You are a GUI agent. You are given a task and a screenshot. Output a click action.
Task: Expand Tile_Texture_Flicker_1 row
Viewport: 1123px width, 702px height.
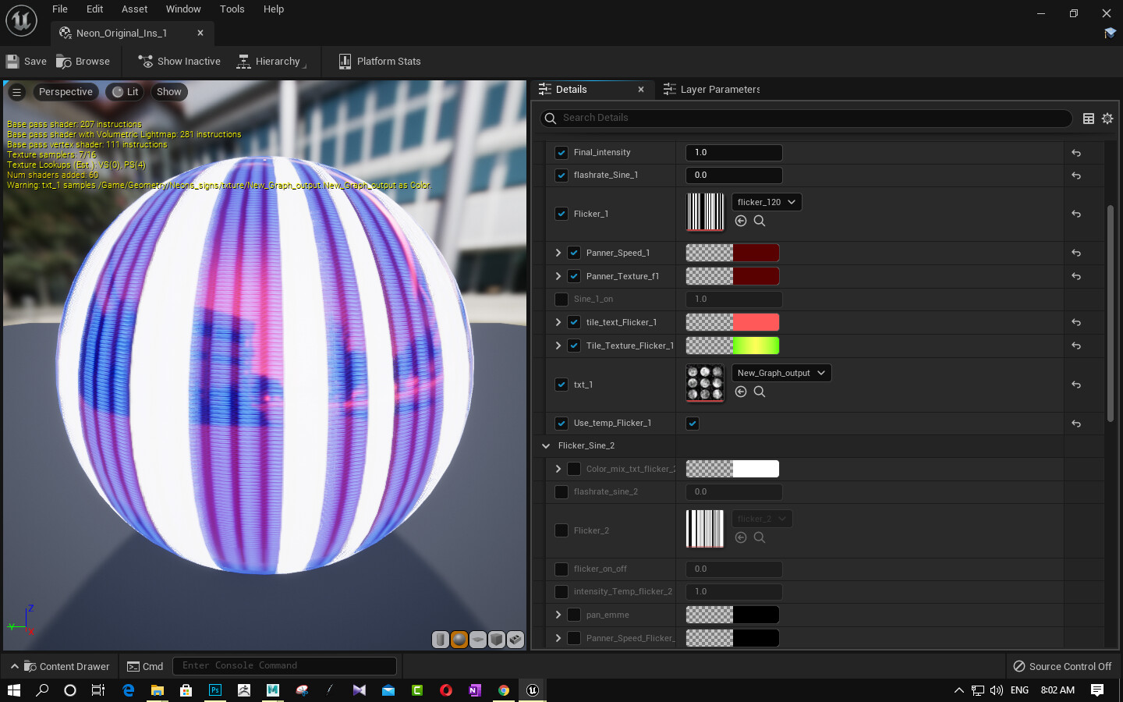[558, 346]
